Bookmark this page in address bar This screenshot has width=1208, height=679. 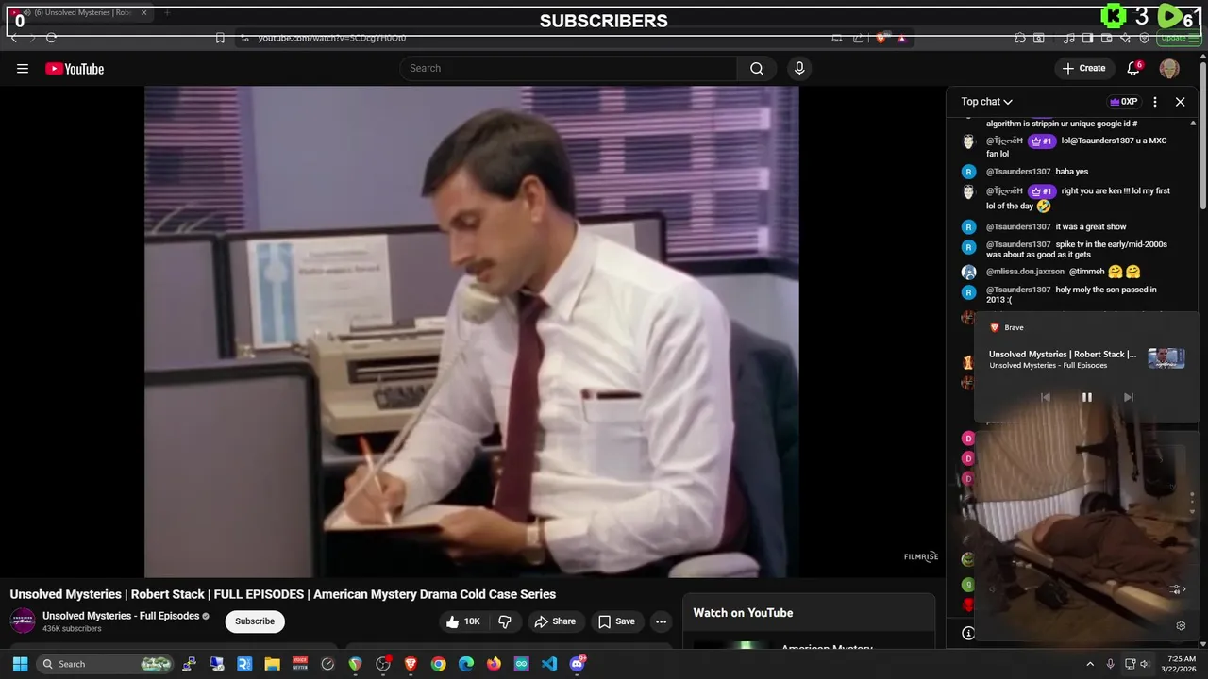coord(220,38)
